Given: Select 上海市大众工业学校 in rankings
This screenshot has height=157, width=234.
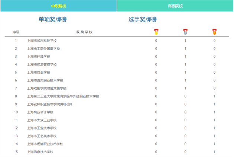Looking at the screenshot, I should [42, 120].
